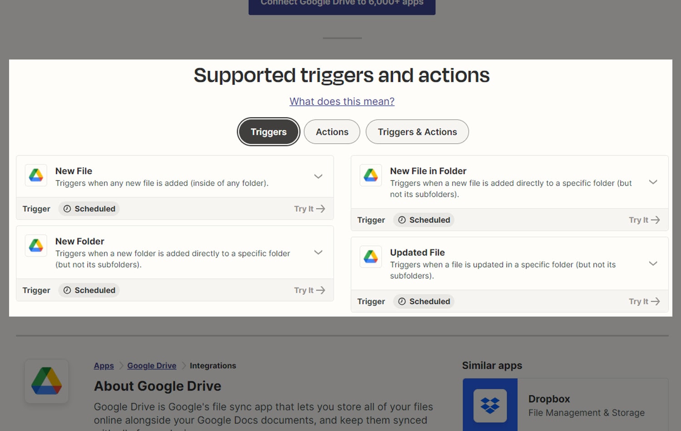Click the clock icon on New File in Folder's Scheduled badge
The width and height of the screenshot is (681, 431).
pyautogui.click(x=402, y=220)
